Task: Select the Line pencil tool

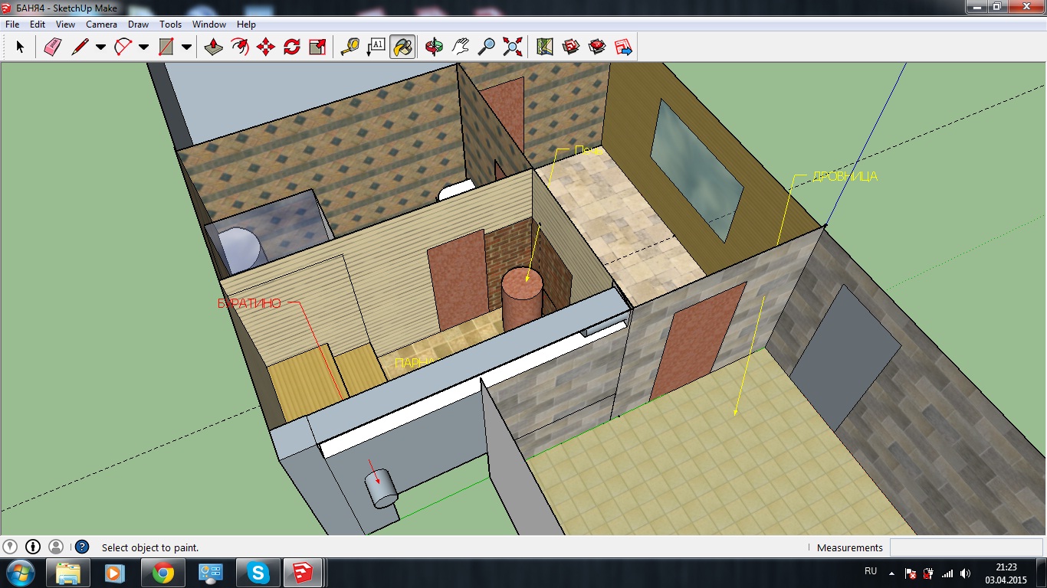Action: [80, 47]
